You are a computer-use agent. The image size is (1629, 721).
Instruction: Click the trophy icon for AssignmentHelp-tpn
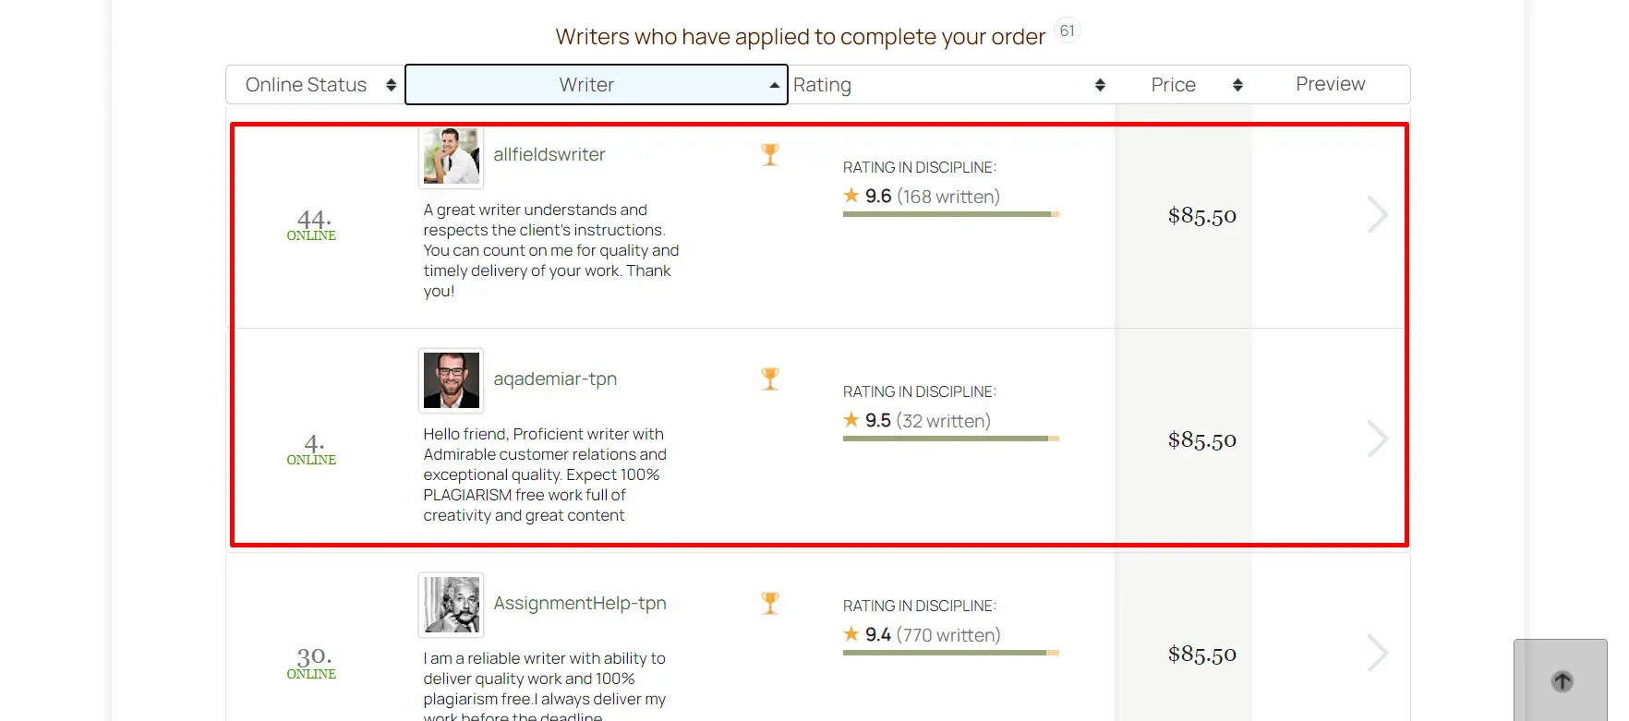click(769, 602)
